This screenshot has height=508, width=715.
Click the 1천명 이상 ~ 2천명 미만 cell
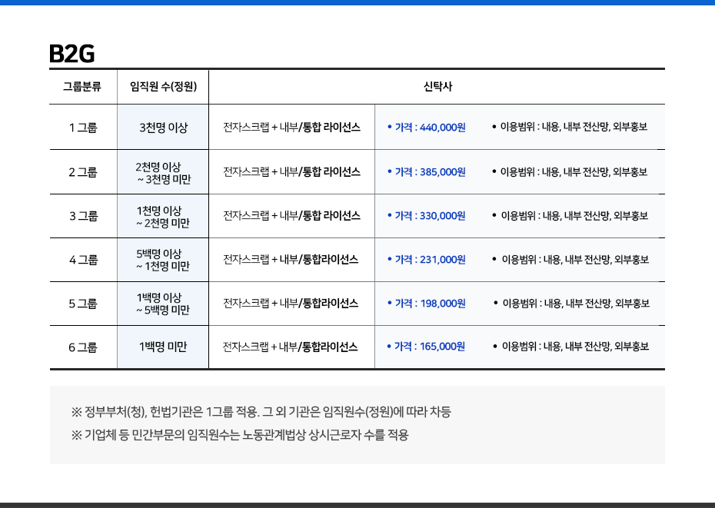[x=162, y=217]
